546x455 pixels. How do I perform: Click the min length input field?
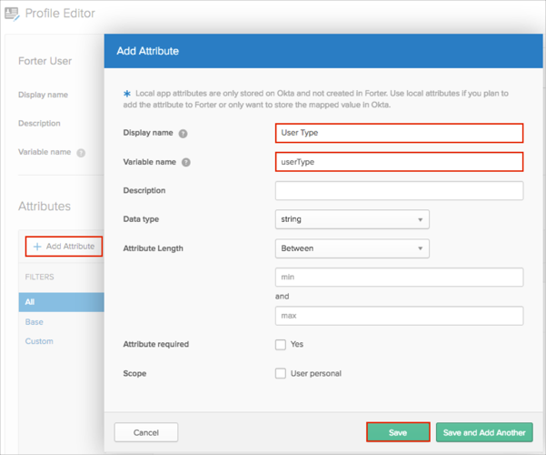tap(399, 277)
